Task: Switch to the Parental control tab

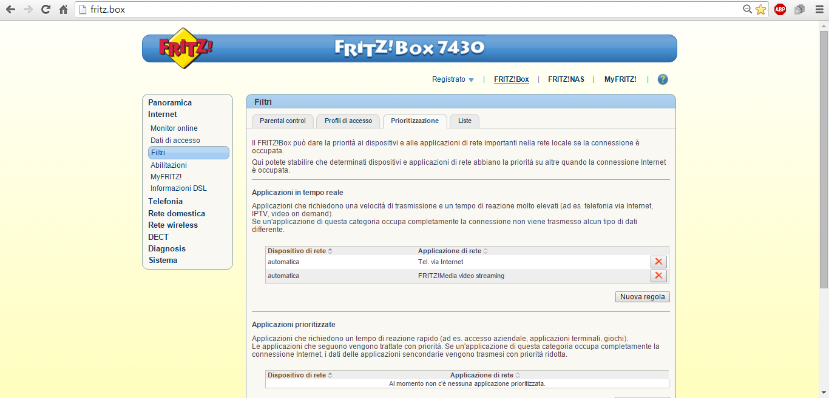Action: point(282,121)
